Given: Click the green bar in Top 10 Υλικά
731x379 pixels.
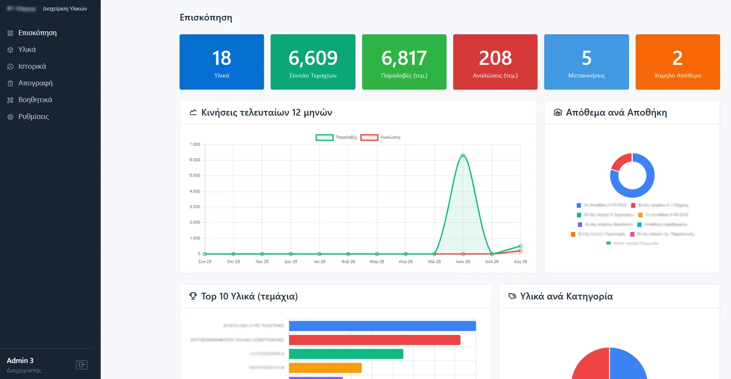Looking at the screenshot, I should pyautogui.click(x=346, y=354).
